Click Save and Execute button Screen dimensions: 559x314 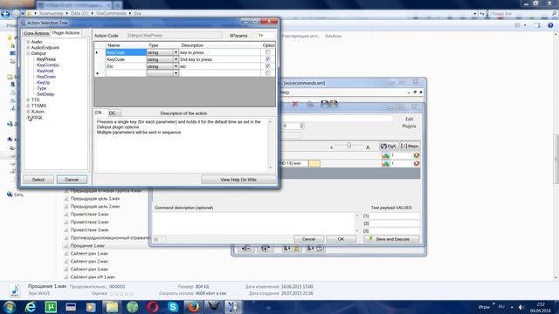(391, 239)
